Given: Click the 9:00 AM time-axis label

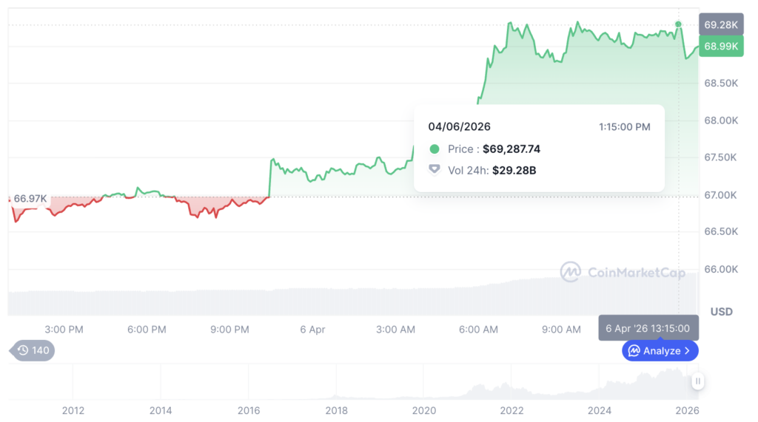Looking at the screenshot, I should click(x=561, y=330).
